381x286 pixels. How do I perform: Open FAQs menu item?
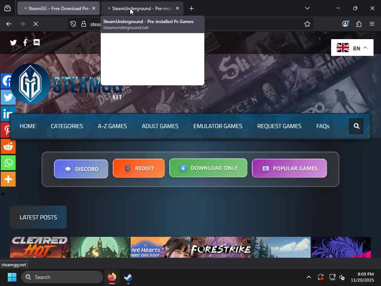tap(323, 126)
